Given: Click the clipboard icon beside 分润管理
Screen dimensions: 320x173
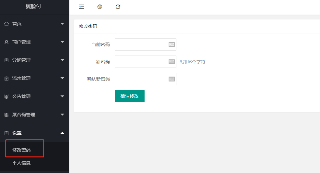Looking at the screenshot, I should [x=6, y=60].
